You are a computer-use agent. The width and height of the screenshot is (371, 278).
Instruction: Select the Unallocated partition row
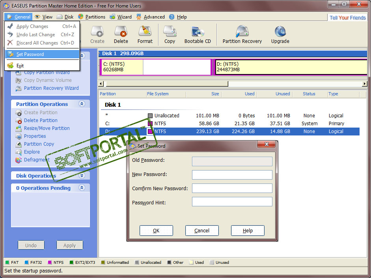(x=229, y=116)
